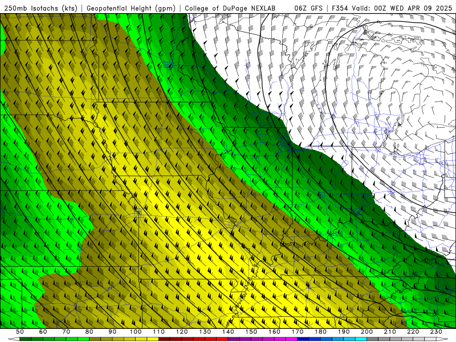Click the "80" value on the color scale

(89, 332)
